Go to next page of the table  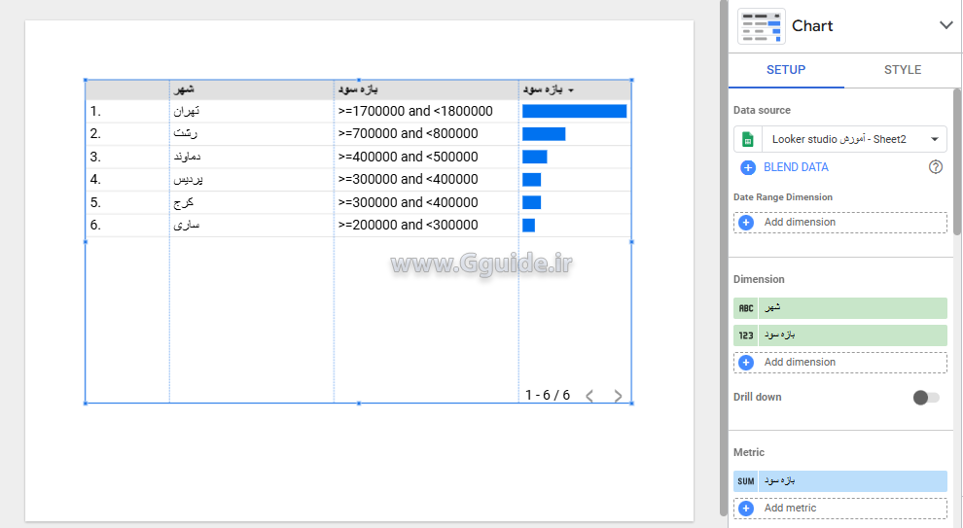click(618, 396)
